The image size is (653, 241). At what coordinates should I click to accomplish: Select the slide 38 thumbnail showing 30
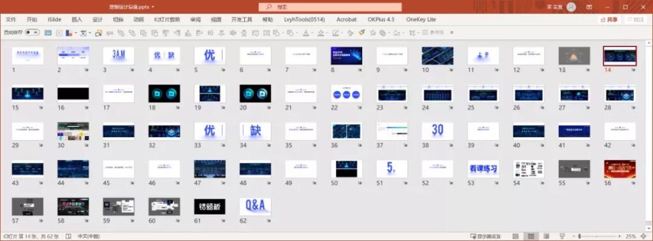click(x=437, y=131)
